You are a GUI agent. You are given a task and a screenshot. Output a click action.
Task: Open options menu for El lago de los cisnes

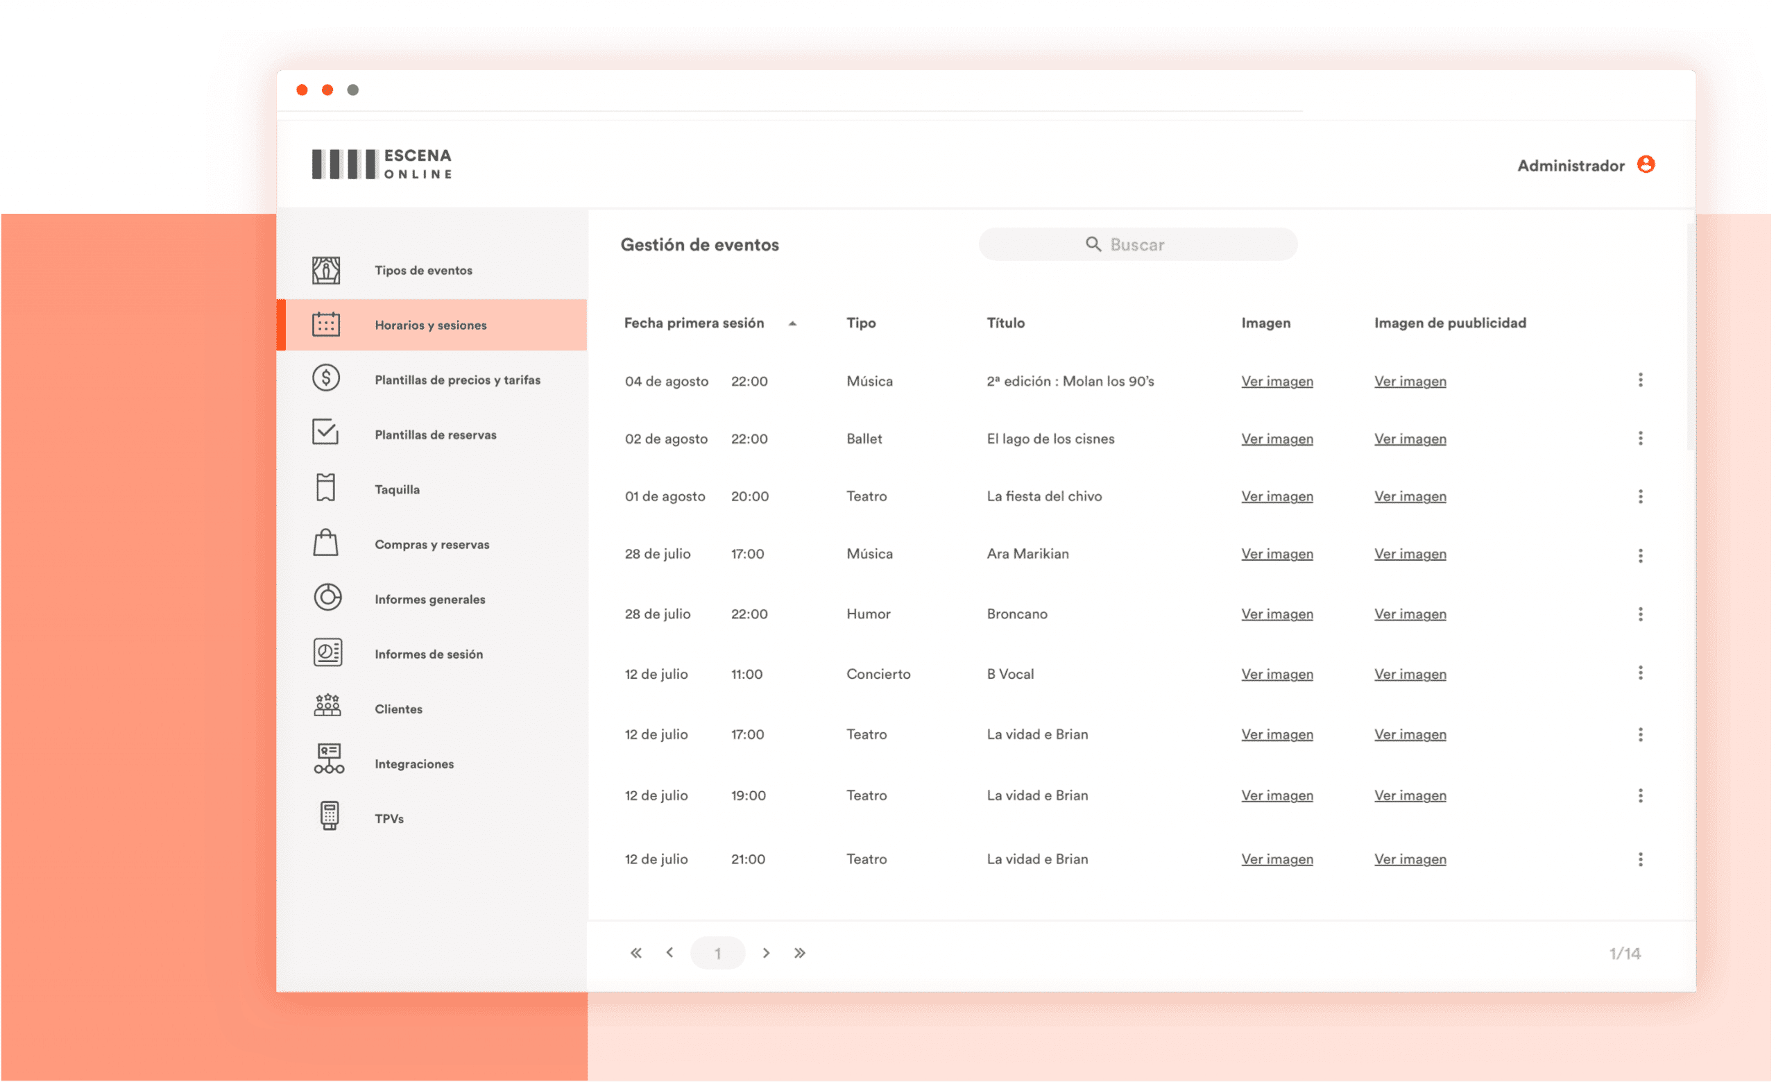point(1642,438)
